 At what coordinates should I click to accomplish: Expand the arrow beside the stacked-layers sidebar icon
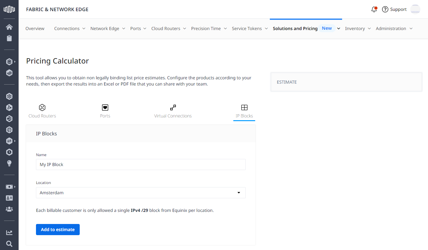(x=15, y=62)
